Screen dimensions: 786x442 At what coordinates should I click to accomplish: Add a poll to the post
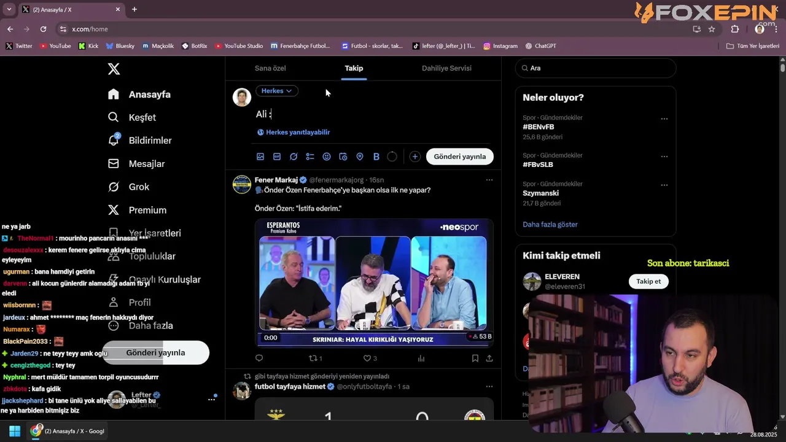(310, 157)
